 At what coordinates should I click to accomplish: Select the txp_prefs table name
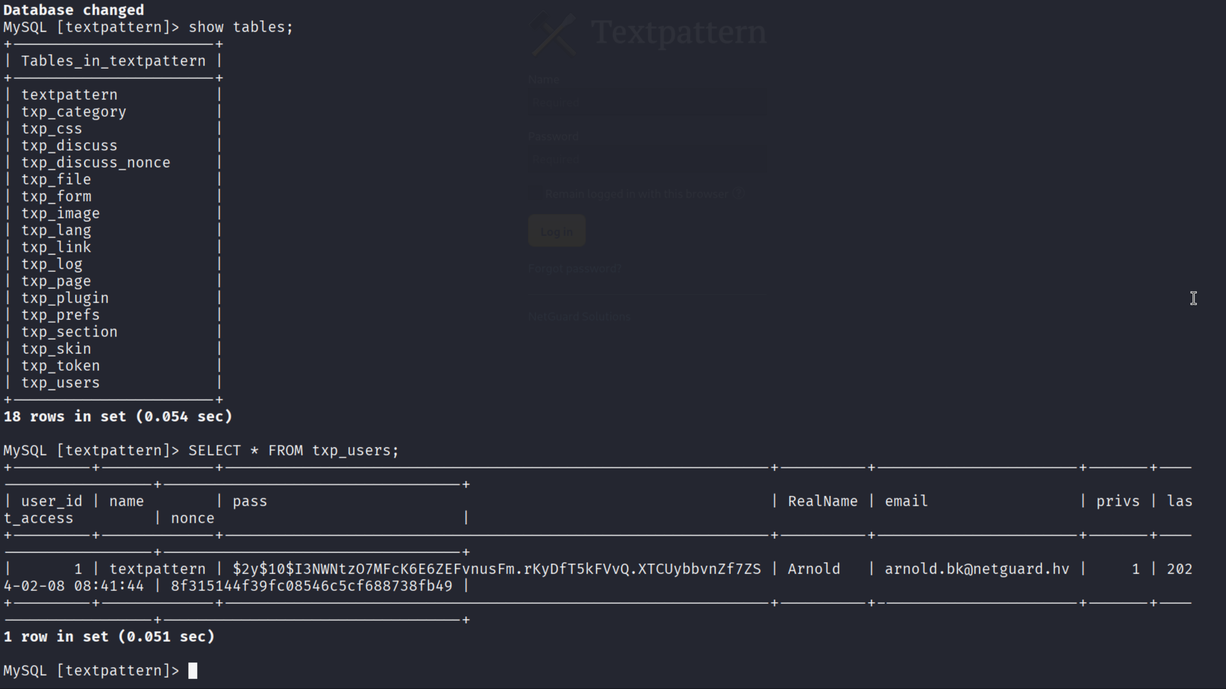pyautogui.click(x=60, y=315)
